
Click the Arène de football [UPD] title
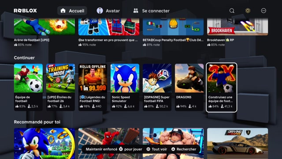point(32,40)
